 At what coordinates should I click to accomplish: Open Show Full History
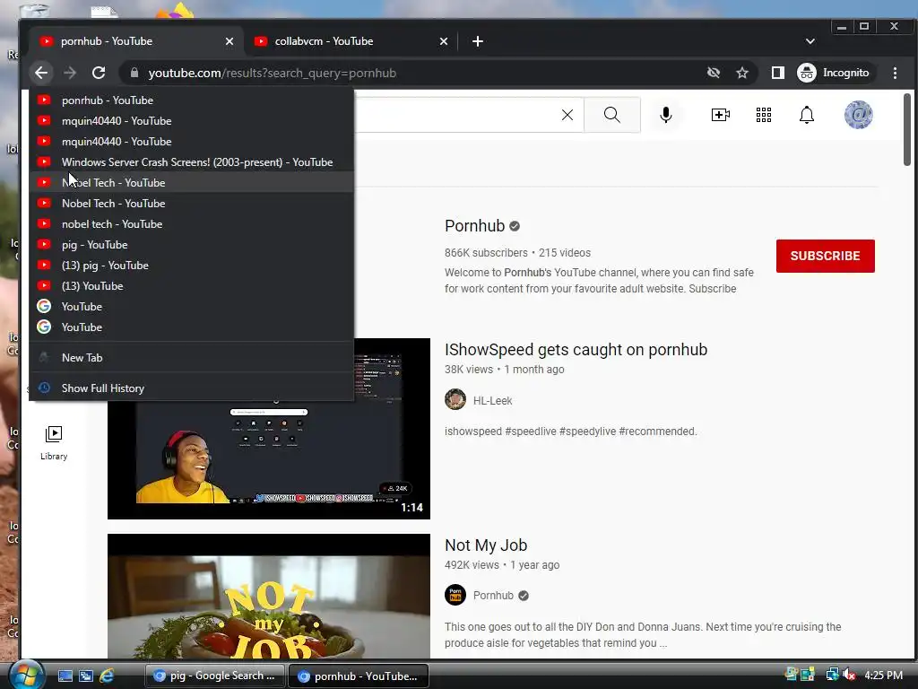point(192,388)
